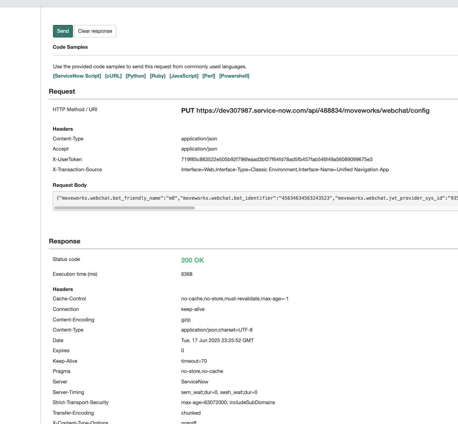Click the Request Body horizontal scrollbar
Screen dimensions: 458x424
(124, 208)
